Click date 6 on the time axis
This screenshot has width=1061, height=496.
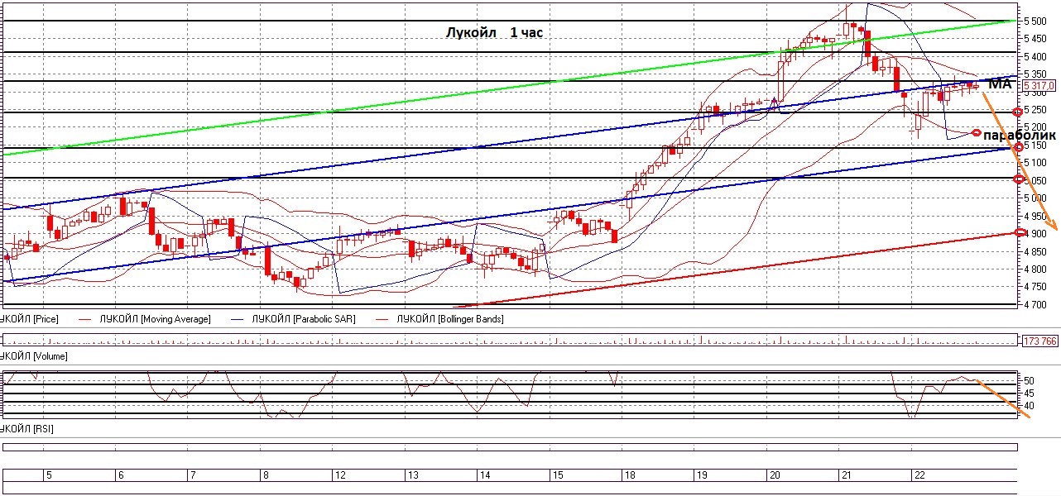click(x=121, y=475)
